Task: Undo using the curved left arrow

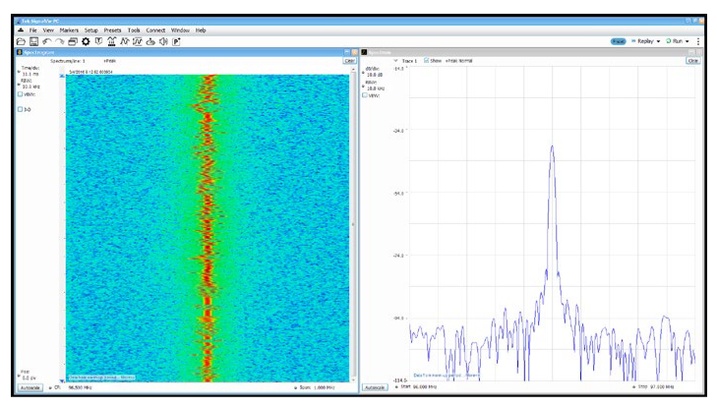Action: point(47,41)
